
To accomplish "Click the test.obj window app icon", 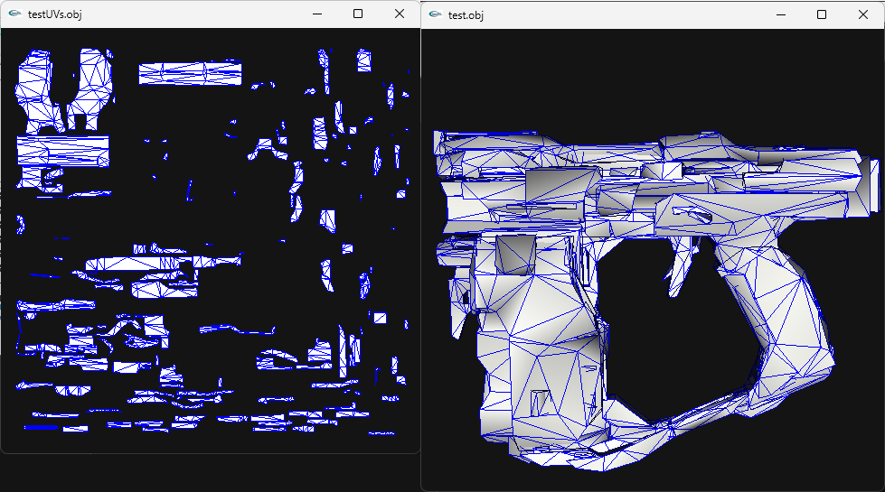I will point(436,14).
